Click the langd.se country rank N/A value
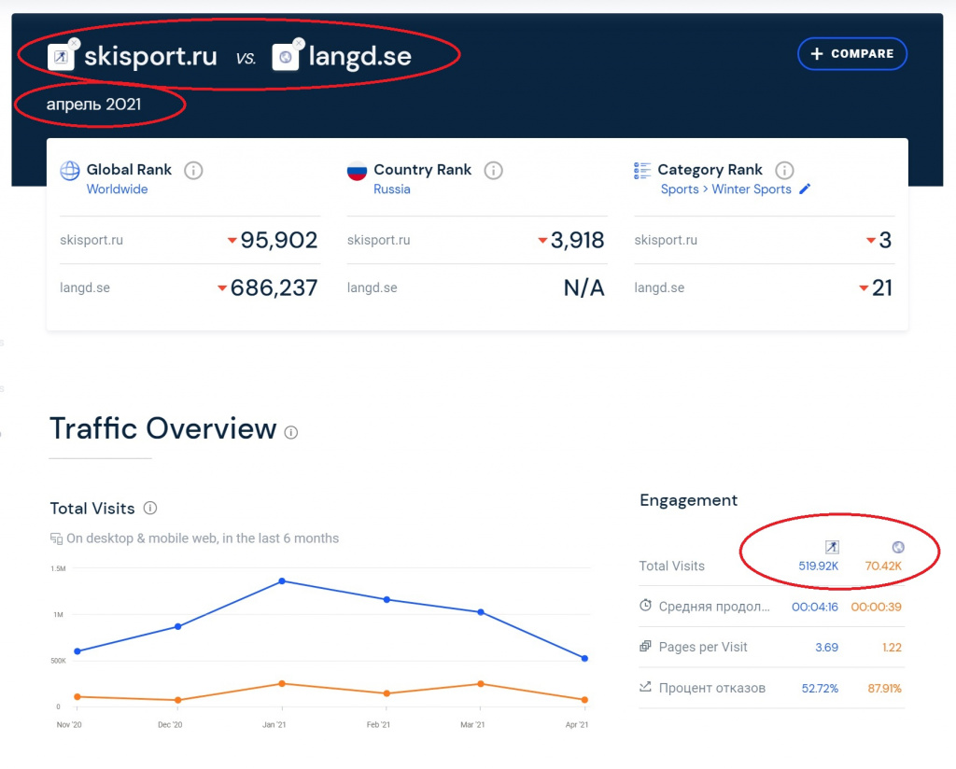The height and width of the screenshot is (769, 956). click(x=584, y=287)
